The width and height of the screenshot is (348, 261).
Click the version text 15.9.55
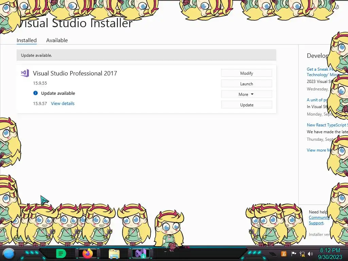tap(40, 83)
